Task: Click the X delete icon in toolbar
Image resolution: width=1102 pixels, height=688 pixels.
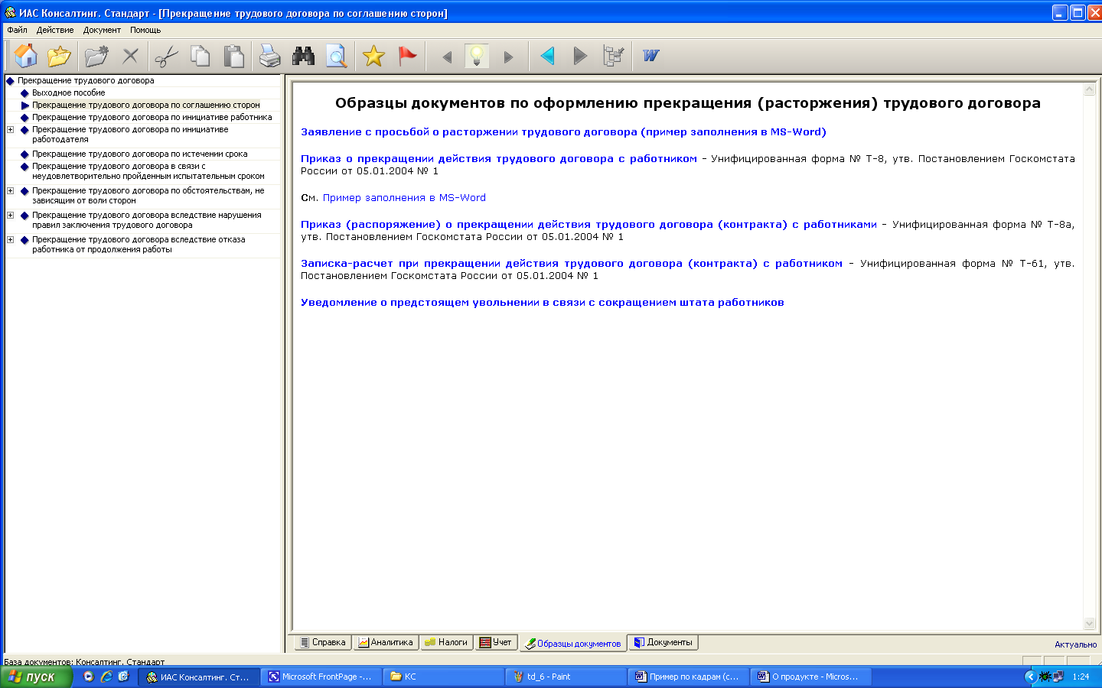Action: tap(131, 56)
